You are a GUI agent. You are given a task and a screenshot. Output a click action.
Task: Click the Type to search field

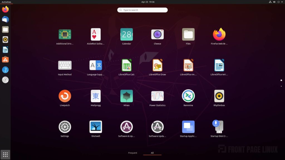pos(142,10)
